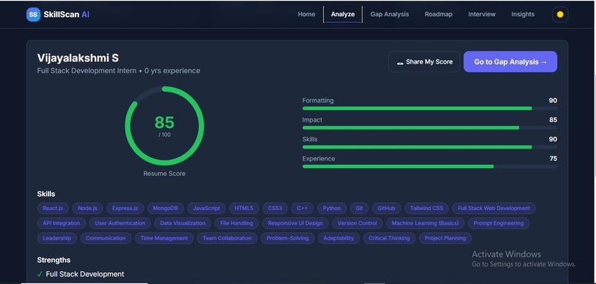Click the Go to Gap Analysis button

[510, 61]
